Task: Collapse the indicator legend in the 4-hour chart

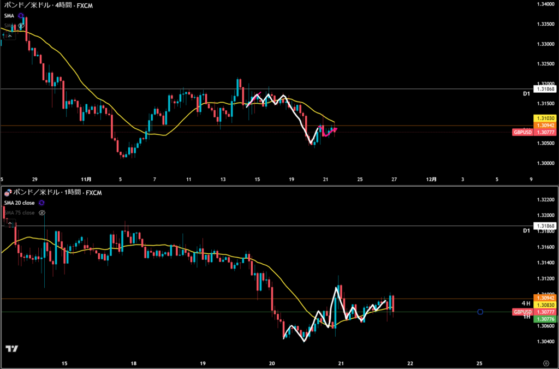Action: pos(9,35)
